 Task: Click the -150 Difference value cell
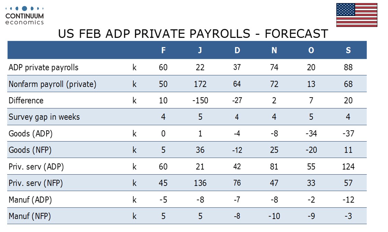tap(200, 101)
